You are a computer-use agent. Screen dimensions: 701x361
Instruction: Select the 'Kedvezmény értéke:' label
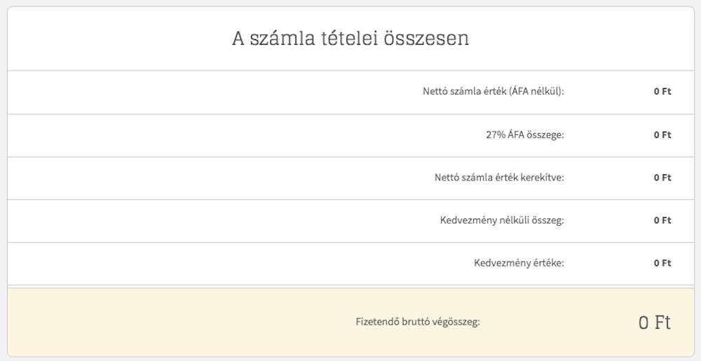[x=519, y=263]
